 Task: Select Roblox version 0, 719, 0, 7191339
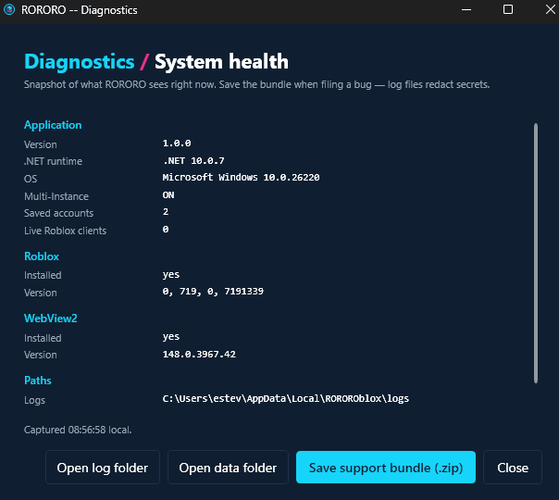[x=213, y=292]
